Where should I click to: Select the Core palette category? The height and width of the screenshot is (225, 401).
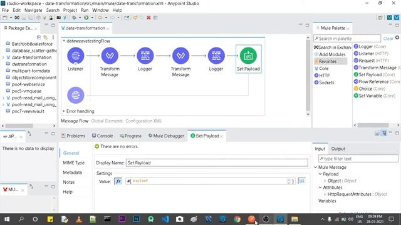coord(321,68)
